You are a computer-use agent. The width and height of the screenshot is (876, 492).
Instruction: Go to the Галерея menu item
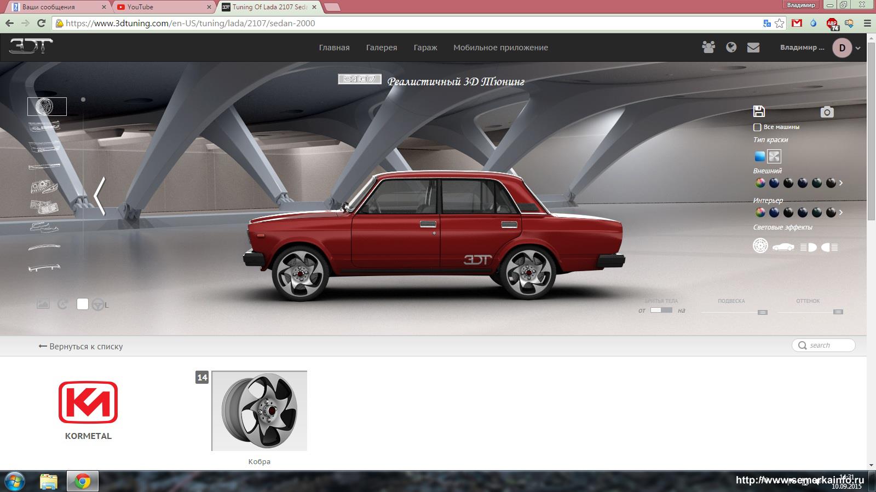click(x=381, y=48)
